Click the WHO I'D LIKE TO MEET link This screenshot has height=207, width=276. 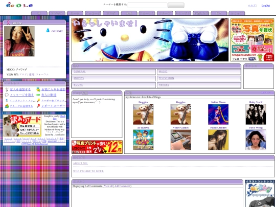coord(88,171)
